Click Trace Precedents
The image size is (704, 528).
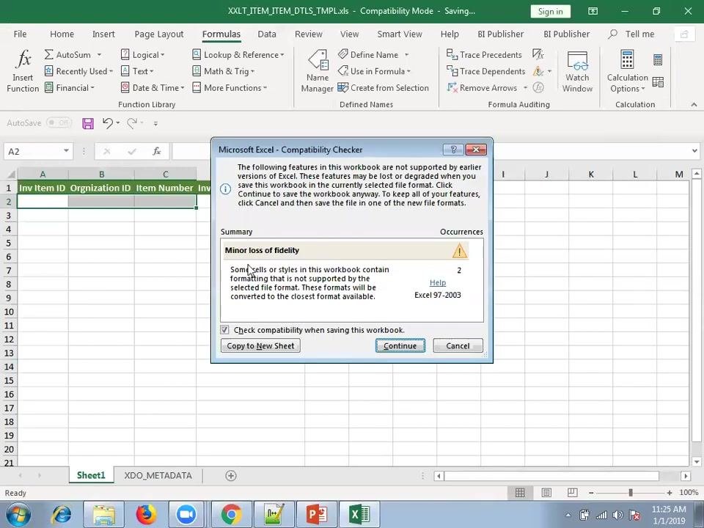[x=484, y=54]
